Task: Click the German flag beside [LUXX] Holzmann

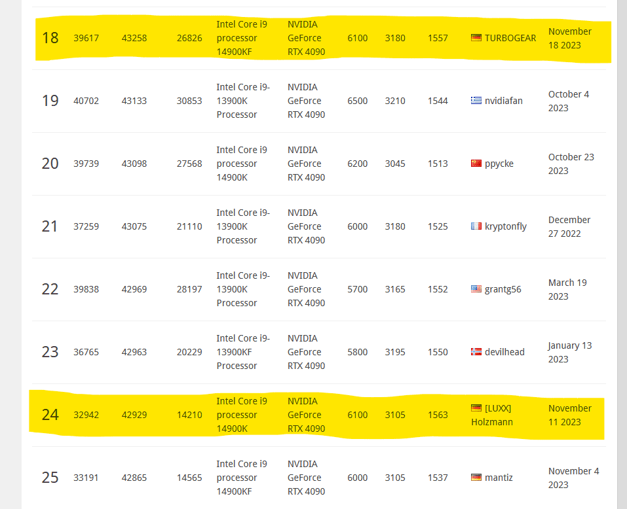Action: (x=476, y=408)
